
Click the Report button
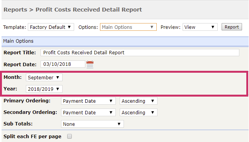click(x=232, y=27)
